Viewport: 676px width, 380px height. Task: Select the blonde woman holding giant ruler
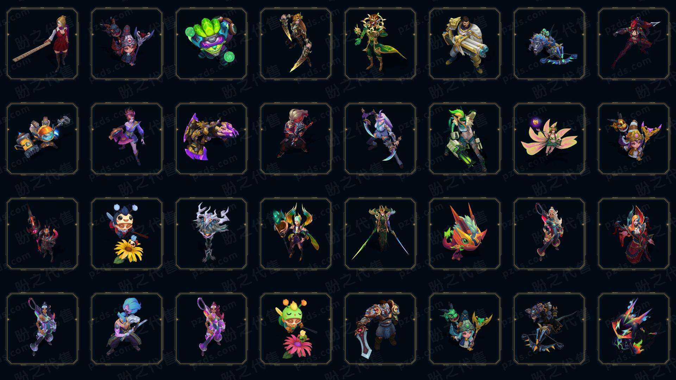pos(42,44)
